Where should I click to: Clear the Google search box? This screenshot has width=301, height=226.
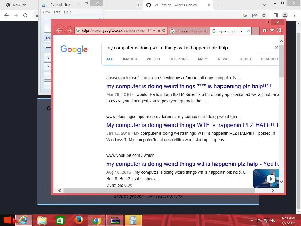tap(276, 48)
